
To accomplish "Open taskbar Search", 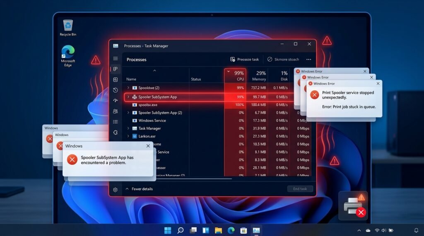I will (181, 230).
